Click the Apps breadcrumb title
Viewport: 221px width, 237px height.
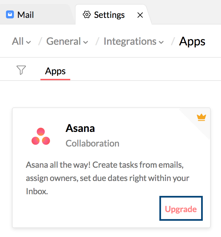[192, 41]
